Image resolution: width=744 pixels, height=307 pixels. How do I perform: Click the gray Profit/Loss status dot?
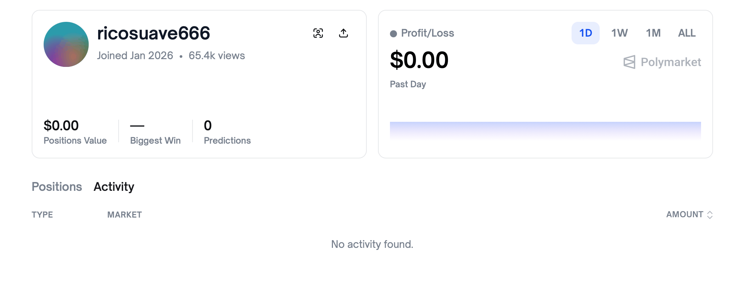coord(393,34)
